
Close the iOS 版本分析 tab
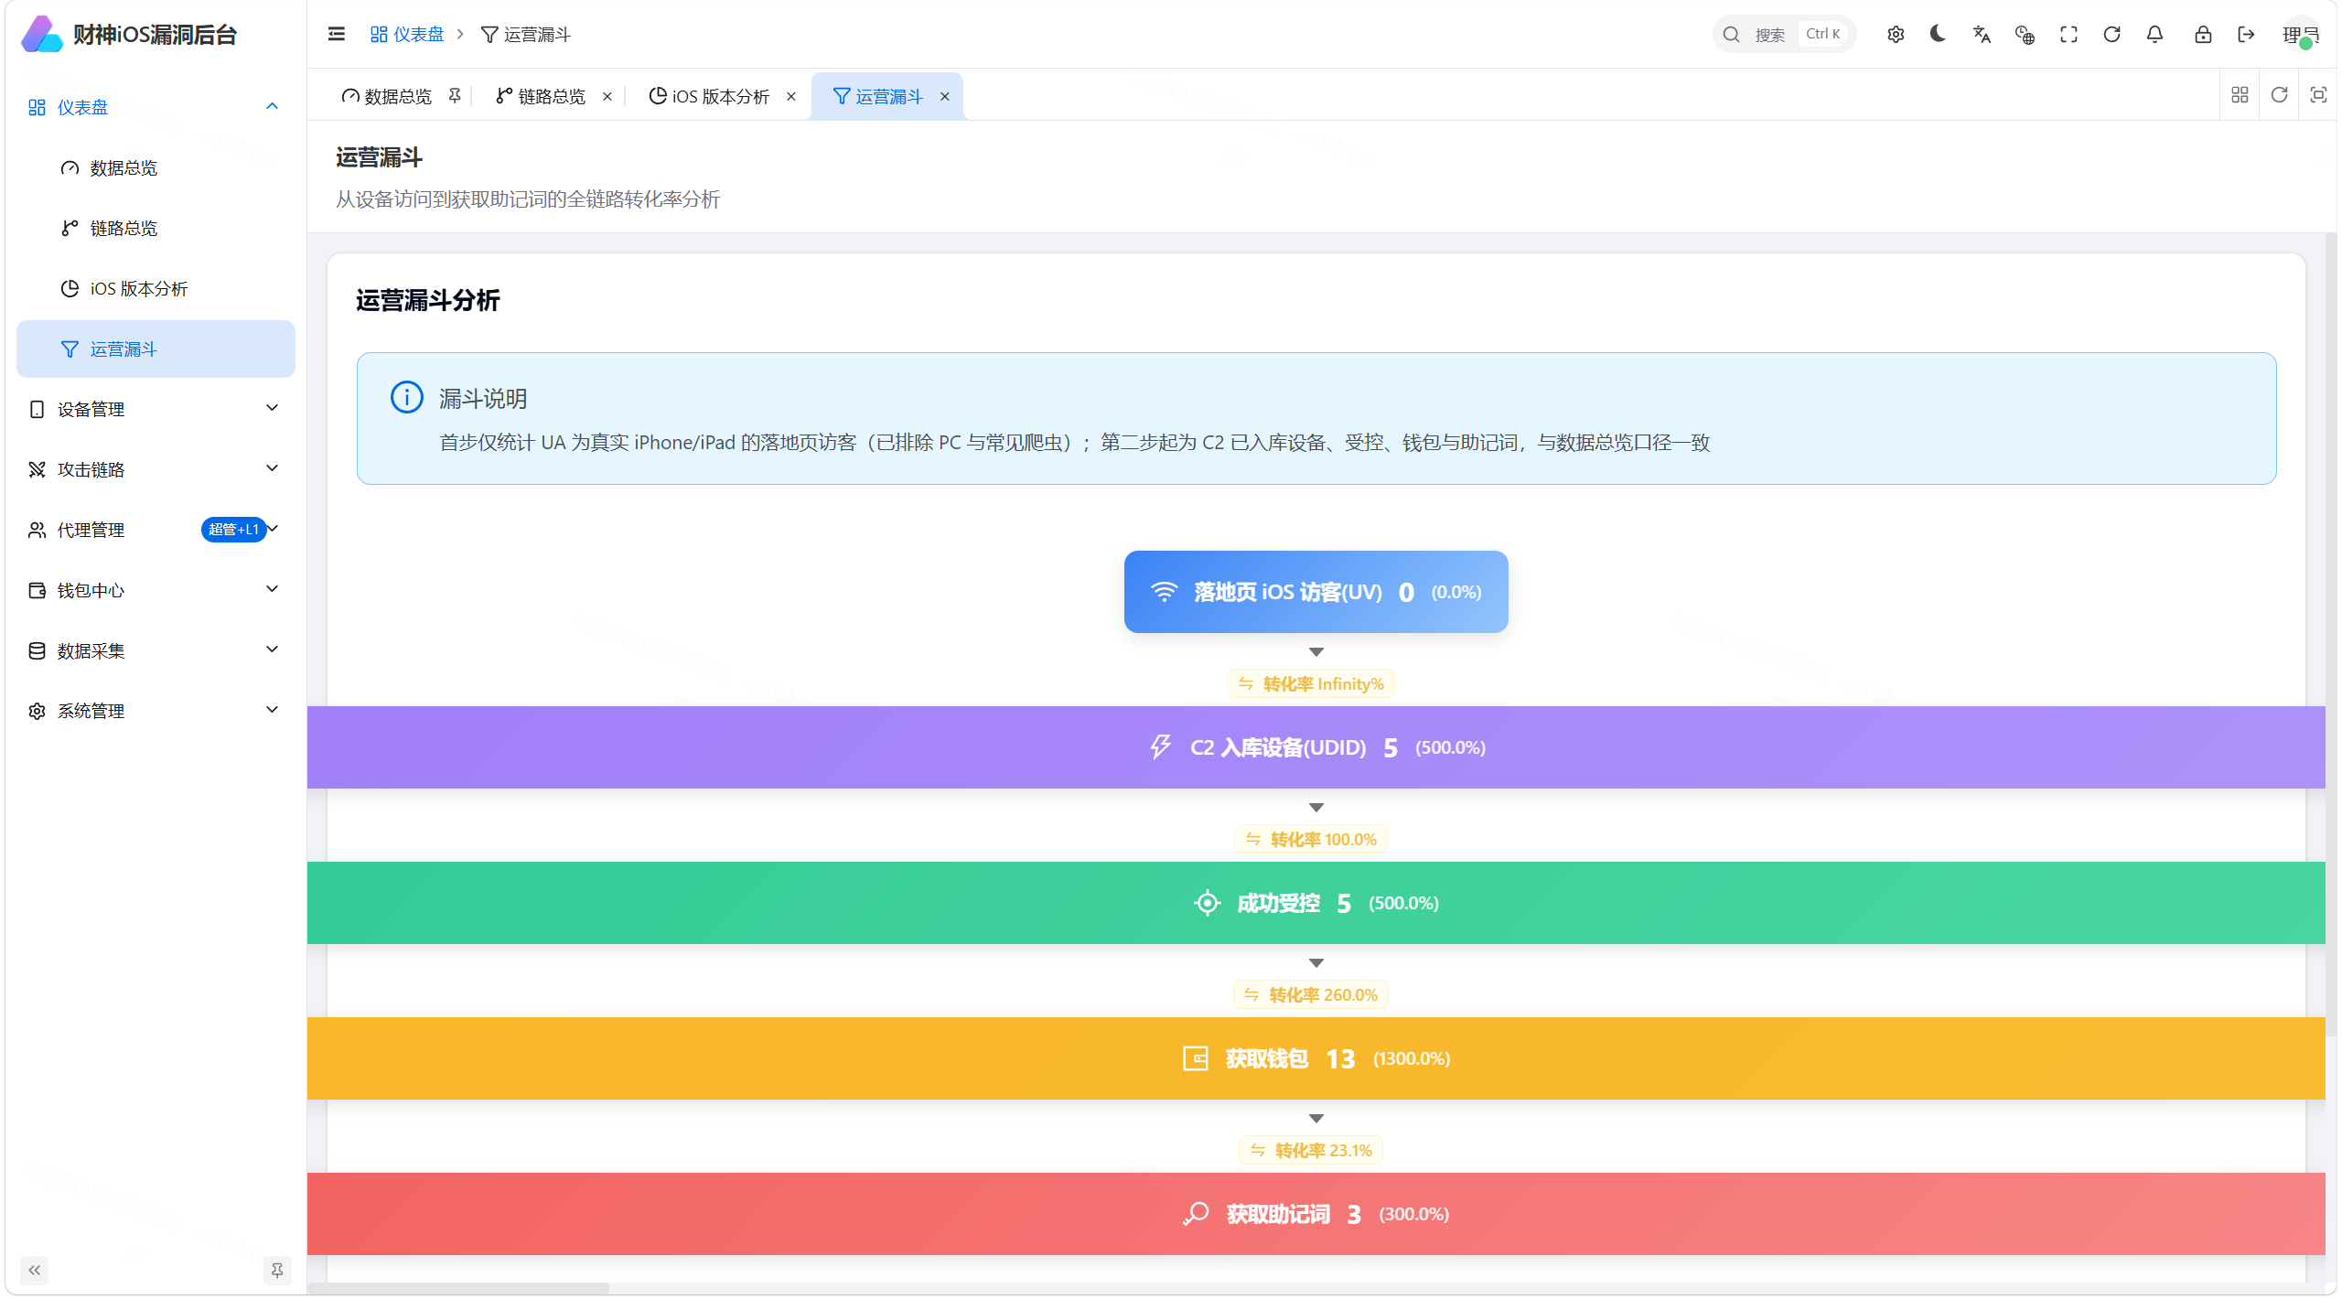791,96
